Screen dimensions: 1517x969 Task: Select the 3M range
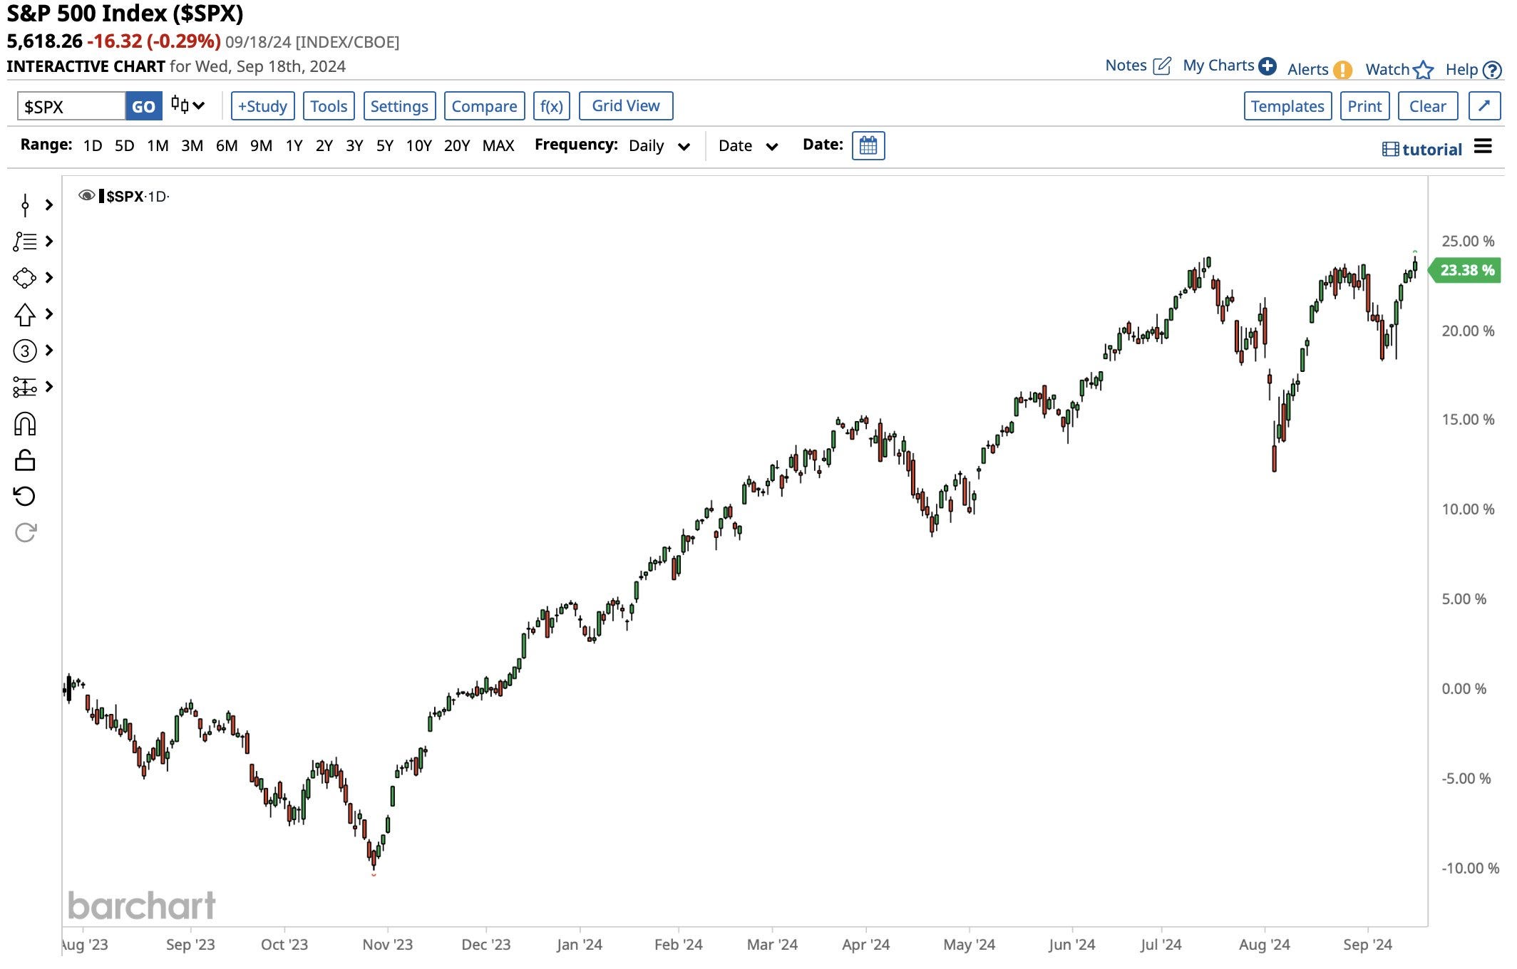click(192, 145)
